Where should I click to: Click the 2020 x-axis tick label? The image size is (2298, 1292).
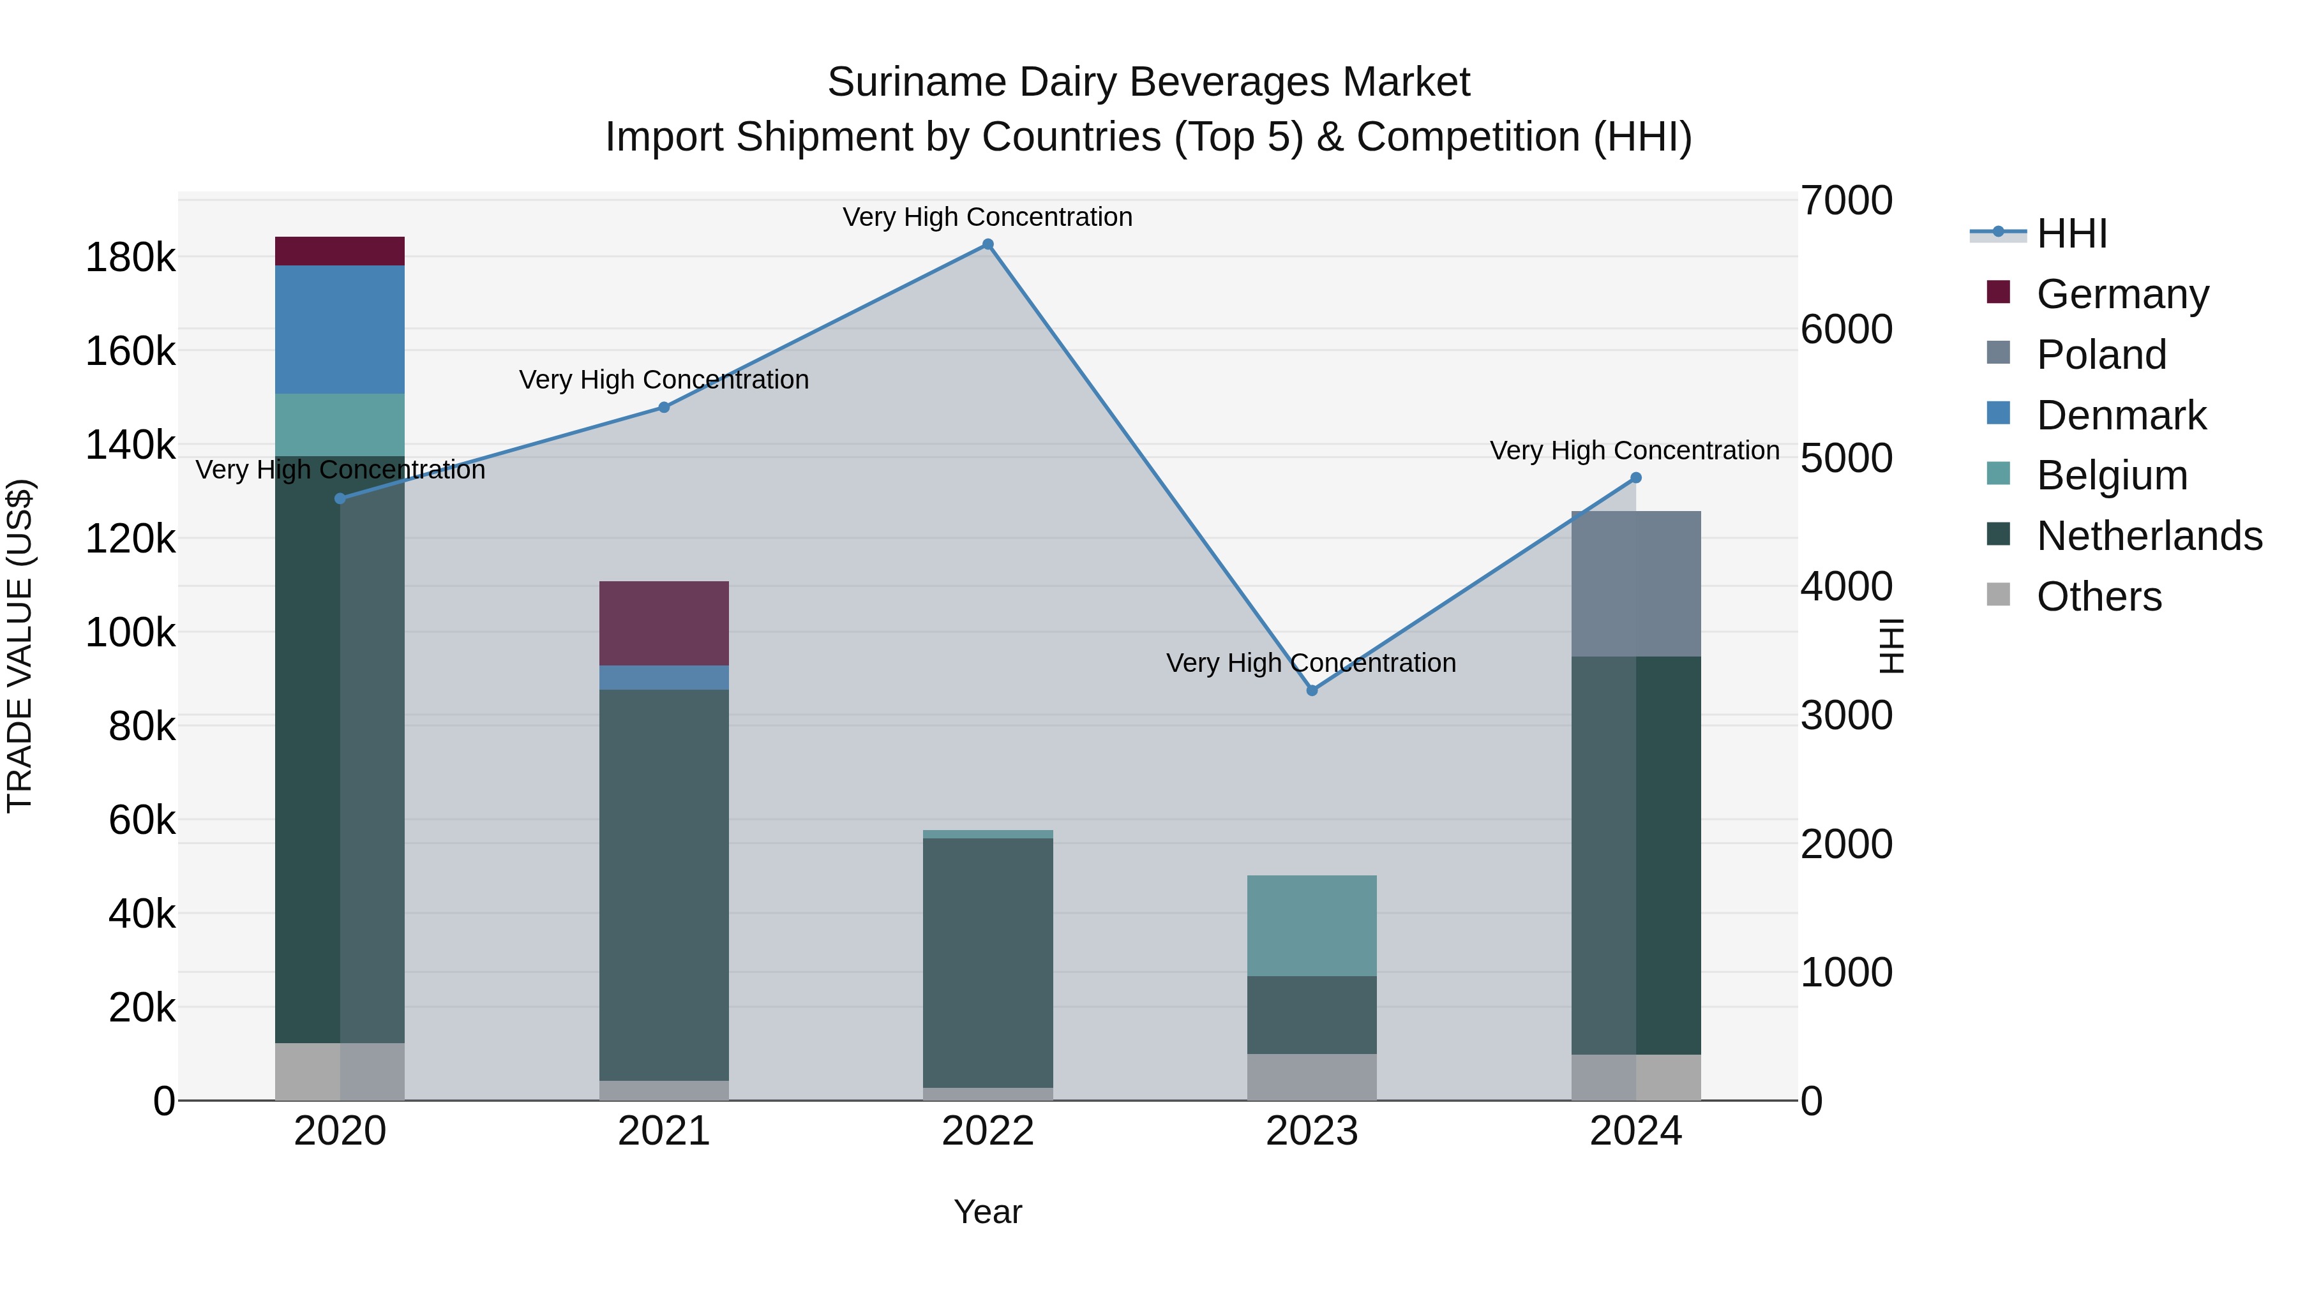(340, 1131)
